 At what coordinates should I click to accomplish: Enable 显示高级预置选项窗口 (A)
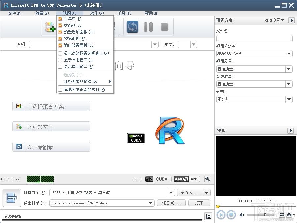60,53
